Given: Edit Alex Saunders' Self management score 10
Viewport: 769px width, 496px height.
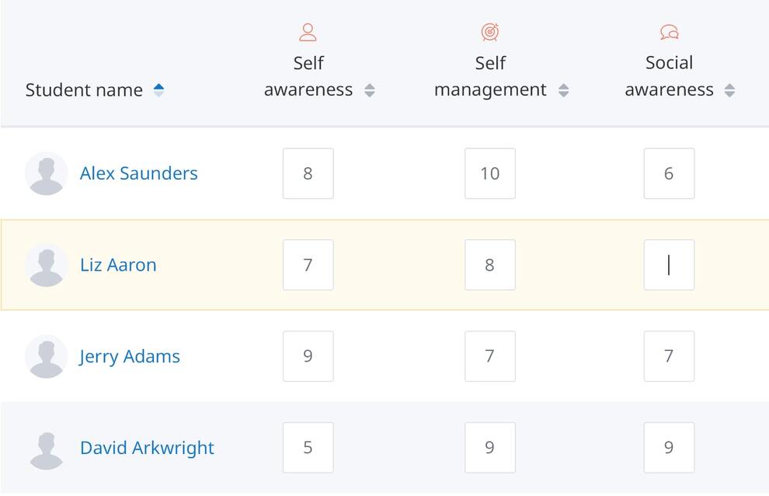Looking at the screenshot, I should click(490, 173).
